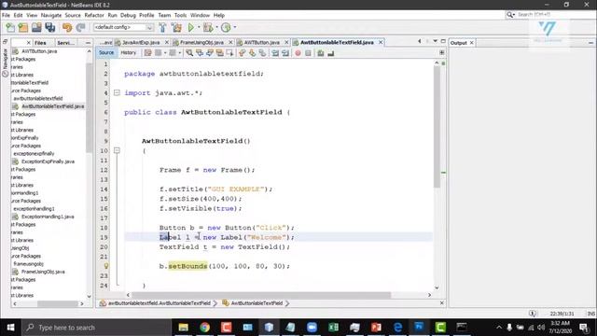Viewport: 597px width, 336px height.
Task: Maximize the editor window icon
Action: coord(443,41)
